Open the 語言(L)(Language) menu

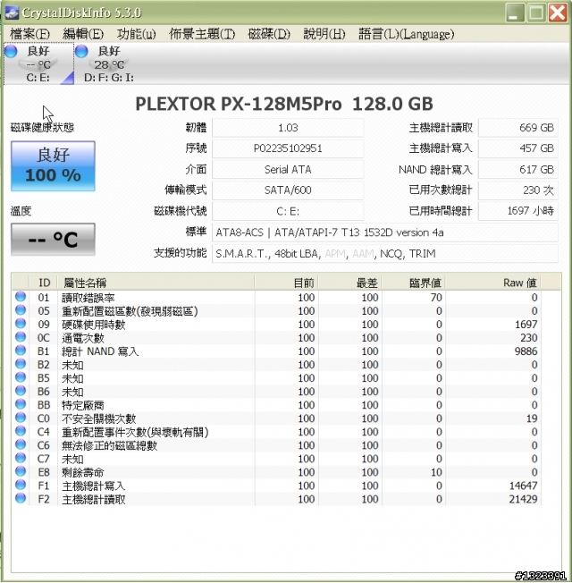click(407, 34)
